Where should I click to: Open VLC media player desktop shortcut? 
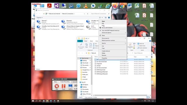pyautogui.click(x=86, y=6)
